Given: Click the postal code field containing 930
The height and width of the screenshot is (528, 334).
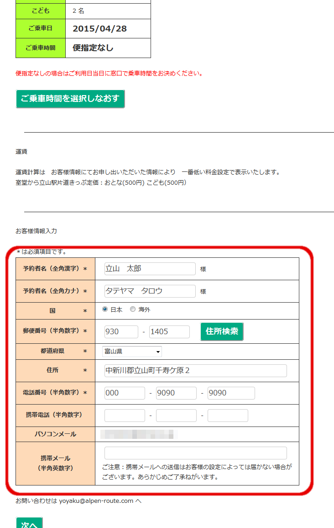Looking at the screenshot, I should coord(121,332).
